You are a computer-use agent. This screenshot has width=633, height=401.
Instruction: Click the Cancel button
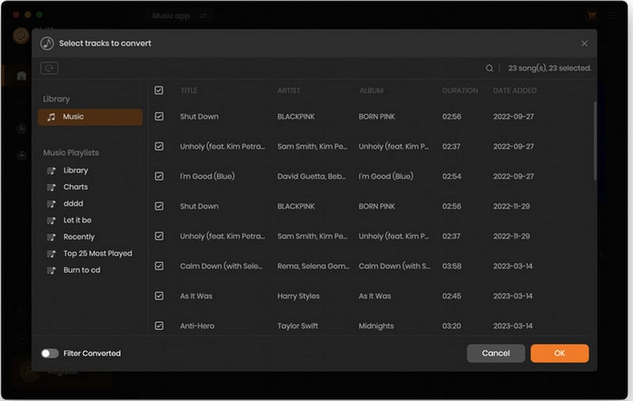[x=496, y=354]
